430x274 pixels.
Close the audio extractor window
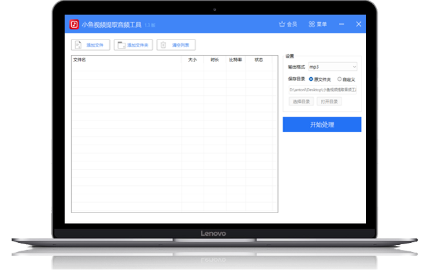click(358, 24)
